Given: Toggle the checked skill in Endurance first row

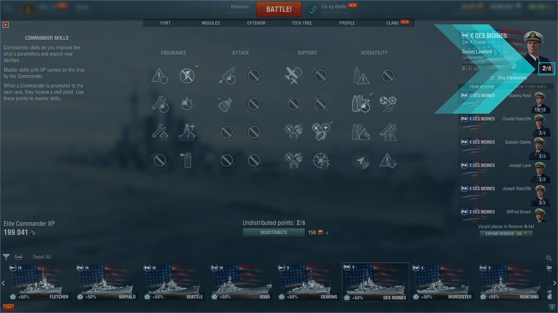Looking at the screenshot, I should point(187,76).
